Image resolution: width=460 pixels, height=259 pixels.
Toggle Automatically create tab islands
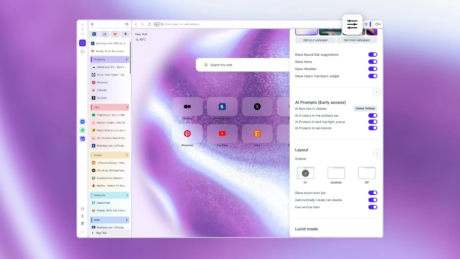point(372,200)
